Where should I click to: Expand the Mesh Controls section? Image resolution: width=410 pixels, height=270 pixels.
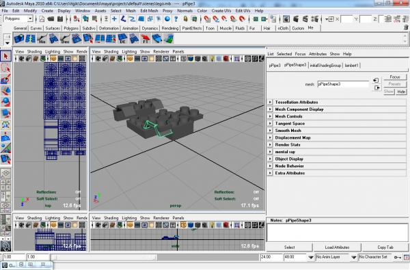(x=270, y=116)
